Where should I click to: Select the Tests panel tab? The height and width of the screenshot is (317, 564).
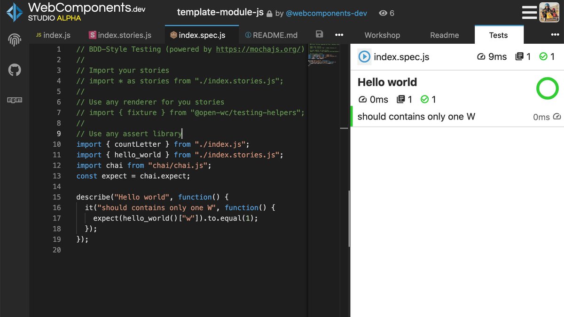point(498,35)
